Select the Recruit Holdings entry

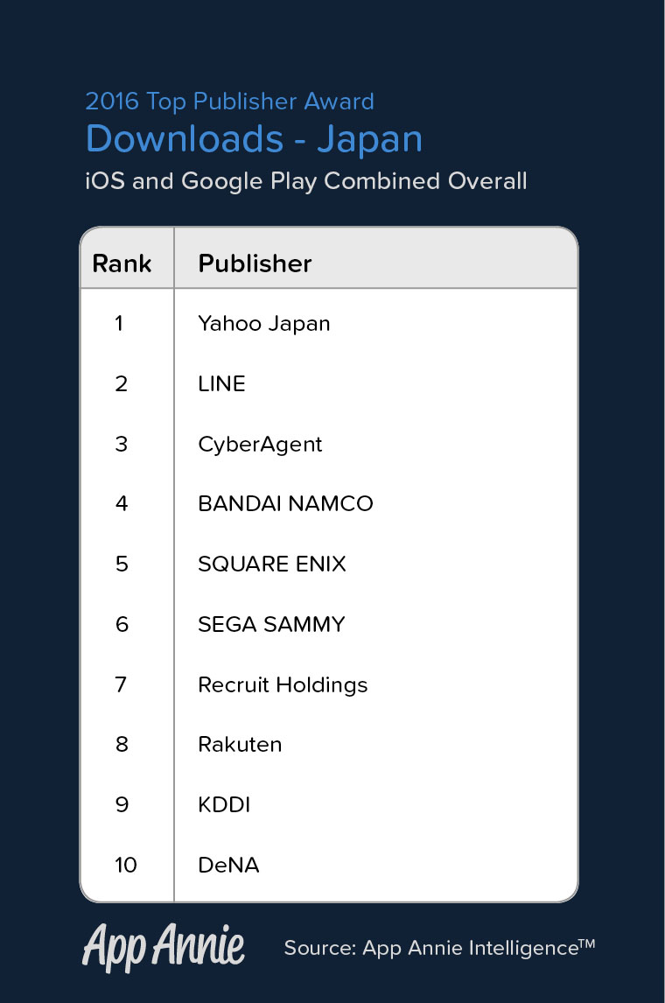click(x=283, y=684)
